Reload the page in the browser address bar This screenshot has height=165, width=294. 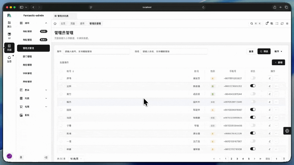tap(203, 7)
